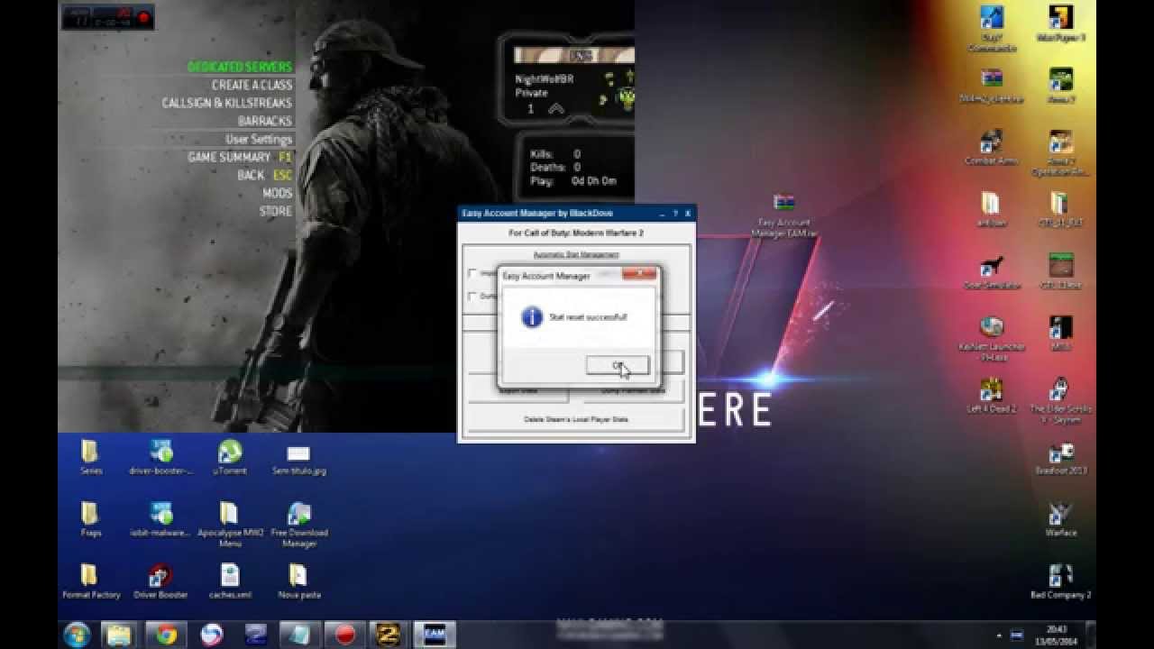This screenshot has width=1154, height=649.
Task: Open the Minecraft grass block desktop icon
Action: click(1061, 272)
